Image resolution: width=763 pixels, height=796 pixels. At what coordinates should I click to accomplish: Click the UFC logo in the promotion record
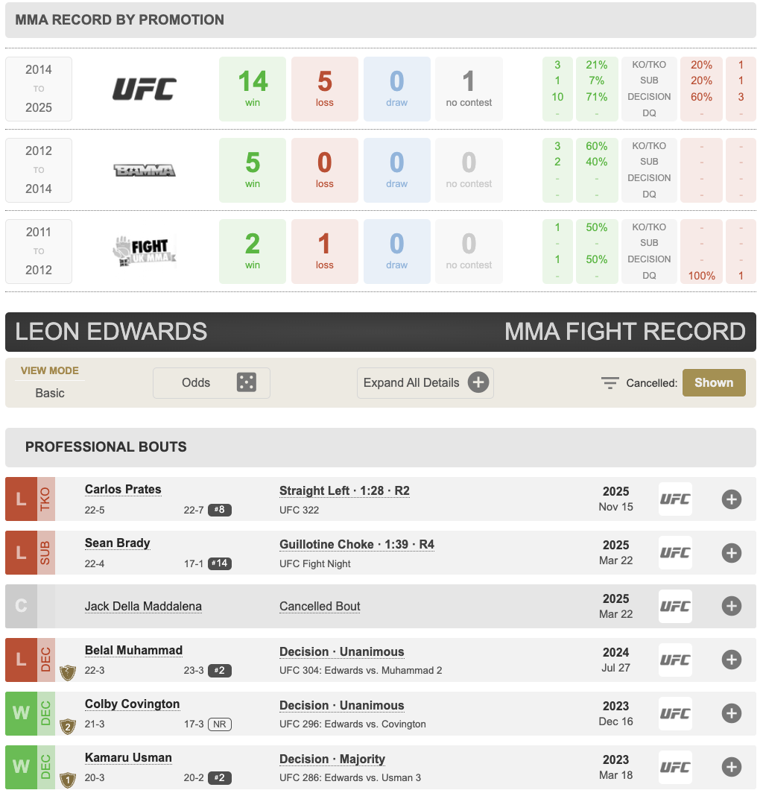click(x=145, y=89)
